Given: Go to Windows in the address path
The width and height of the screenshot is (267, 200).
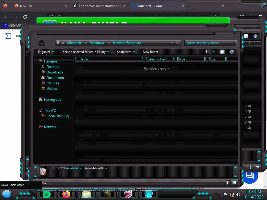Looking at the screenshot, I should click(97, 43).
